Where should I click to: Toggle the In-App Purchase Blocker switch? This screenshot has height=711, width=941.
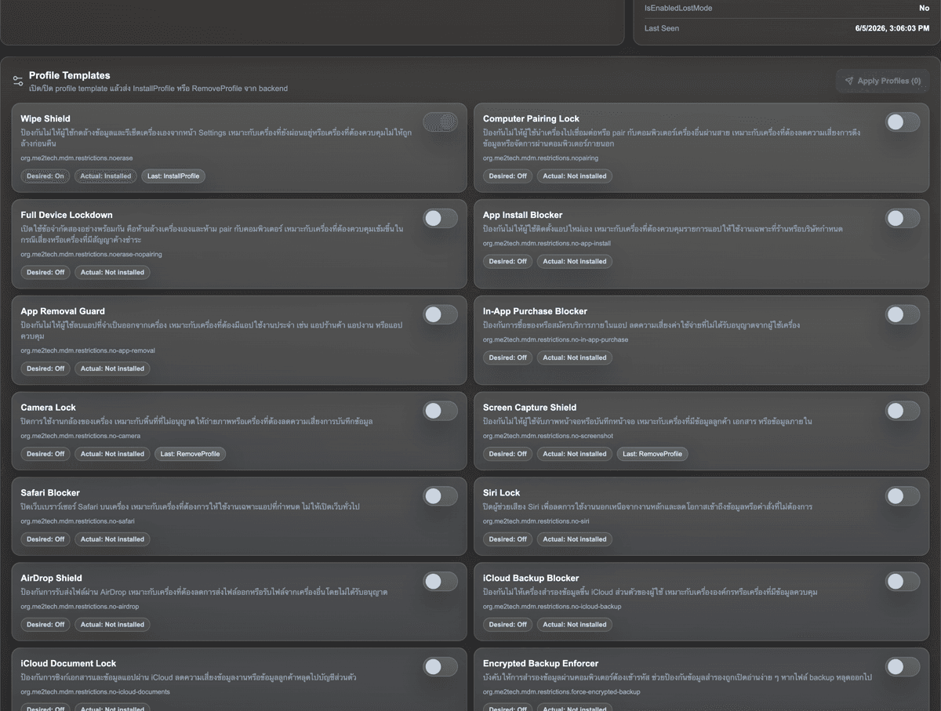[903, 314]
